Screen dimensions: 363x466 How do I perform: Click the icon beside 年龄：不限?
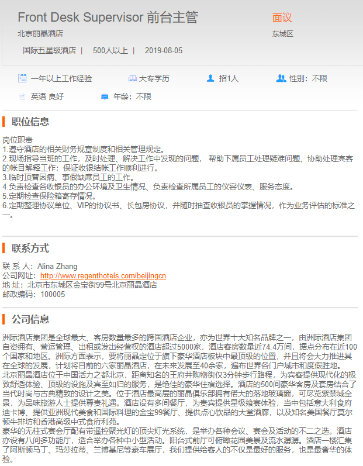click(105, 96)
